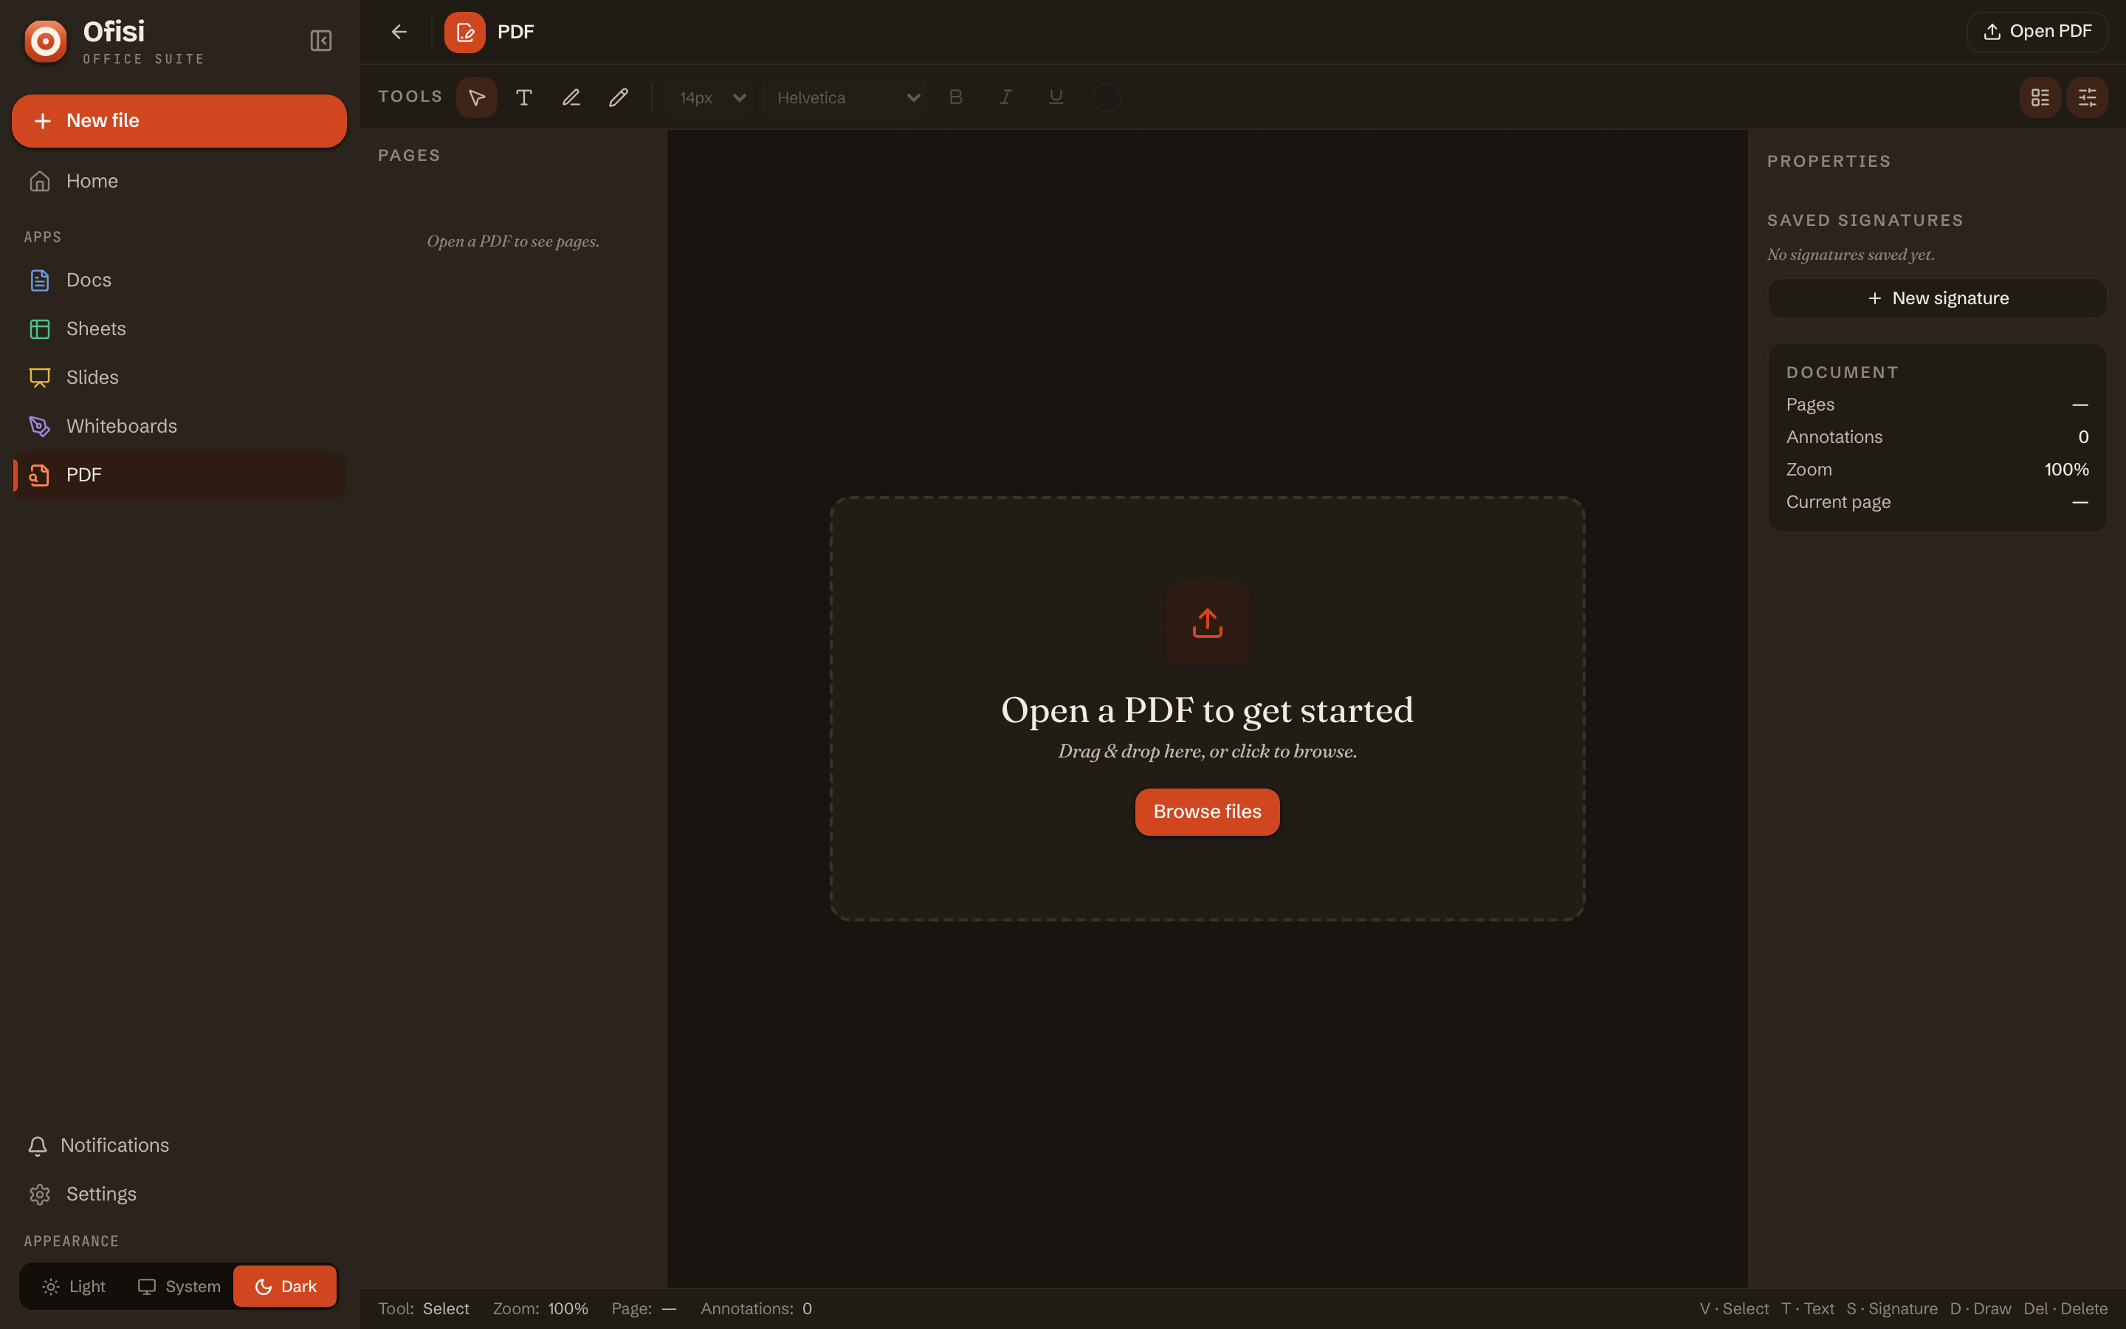Select the Text tool
This screenshot has width=2126, height=1329.
point(524,97)
